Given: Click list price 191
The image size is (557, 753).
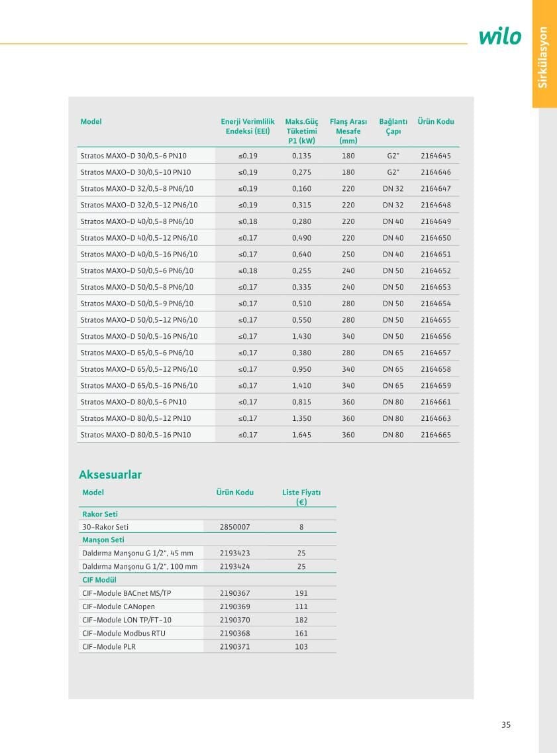Looking at the screenshot, I should click(x=301, y=593).
